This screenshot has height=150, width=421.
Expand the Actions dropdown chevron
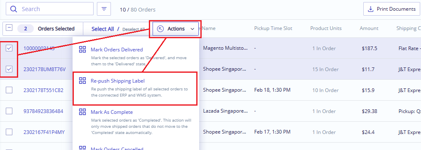pos(193,29)
